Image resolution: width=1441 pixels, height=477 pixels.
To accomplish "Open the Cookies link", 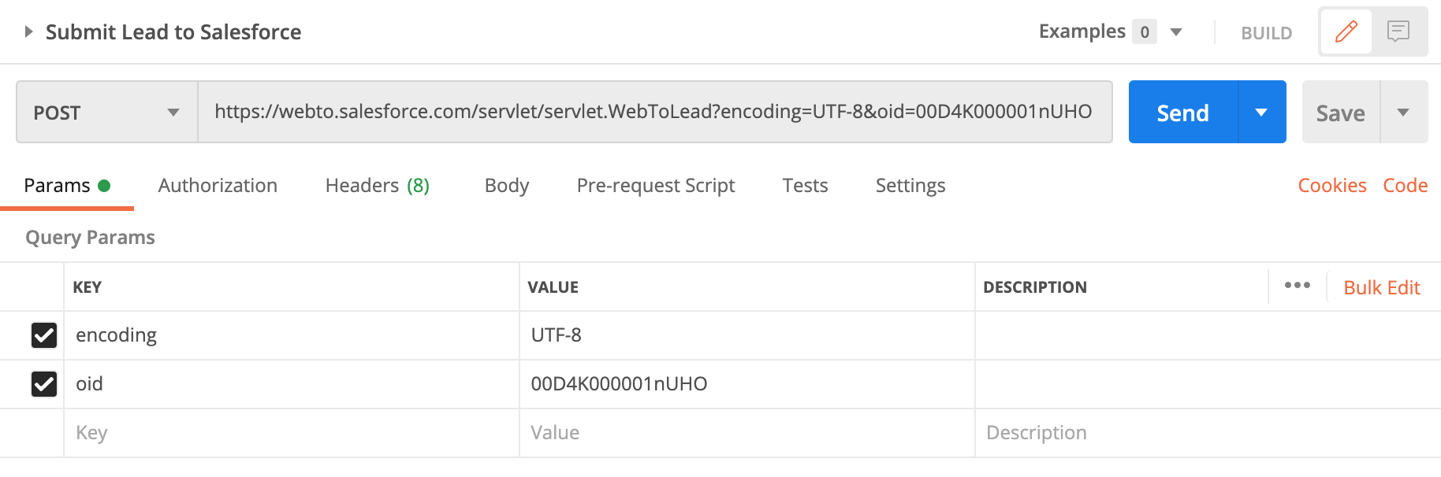I will coord(1332,186).
